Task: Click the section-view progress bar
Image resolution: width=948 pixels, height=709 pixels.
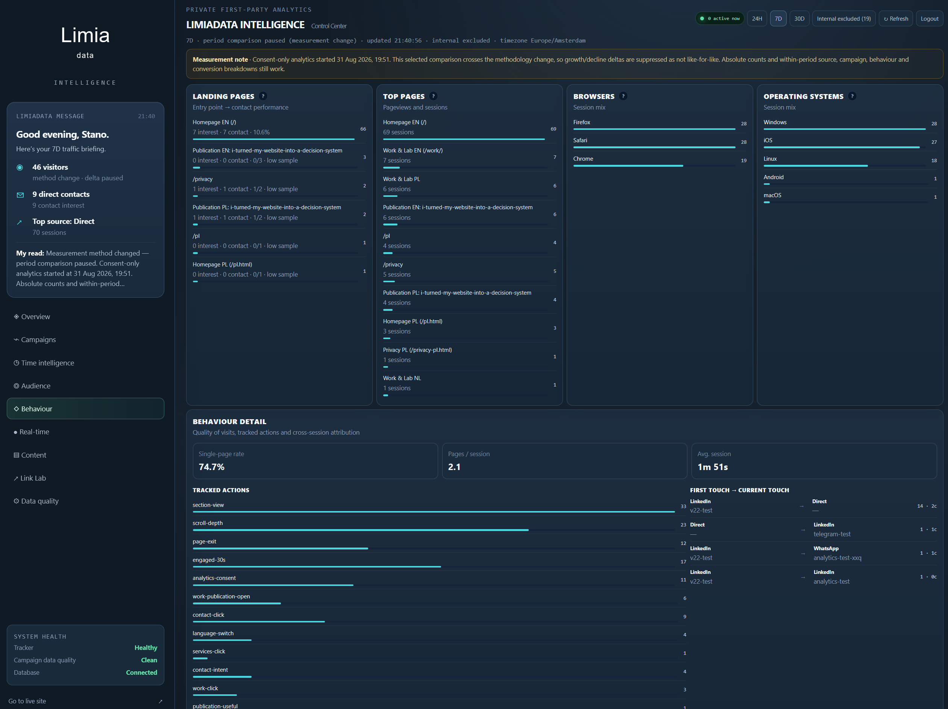Action: [x=434, y=512]
